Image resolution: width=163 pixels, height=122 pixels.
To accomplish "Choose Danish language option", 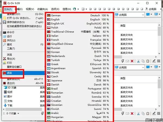I will tap(78, 85).
